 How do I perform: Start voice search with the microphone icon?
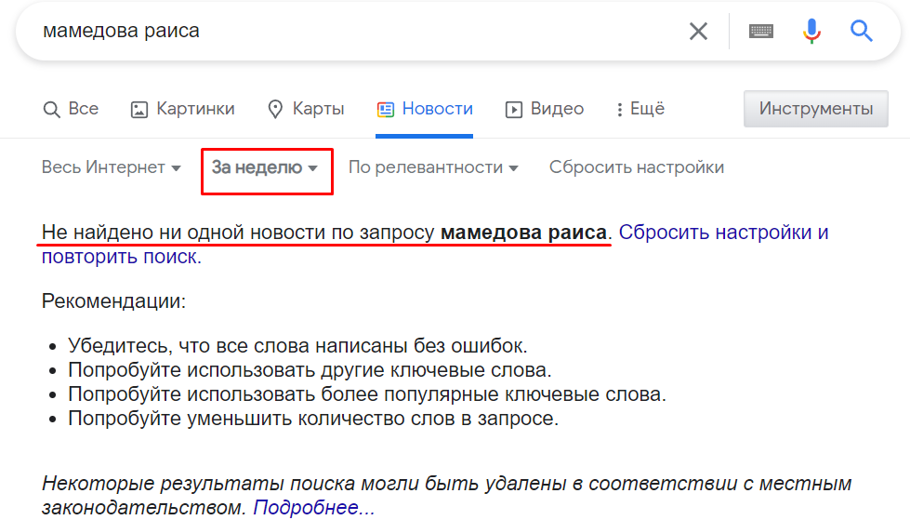click(x=811, y=31)
